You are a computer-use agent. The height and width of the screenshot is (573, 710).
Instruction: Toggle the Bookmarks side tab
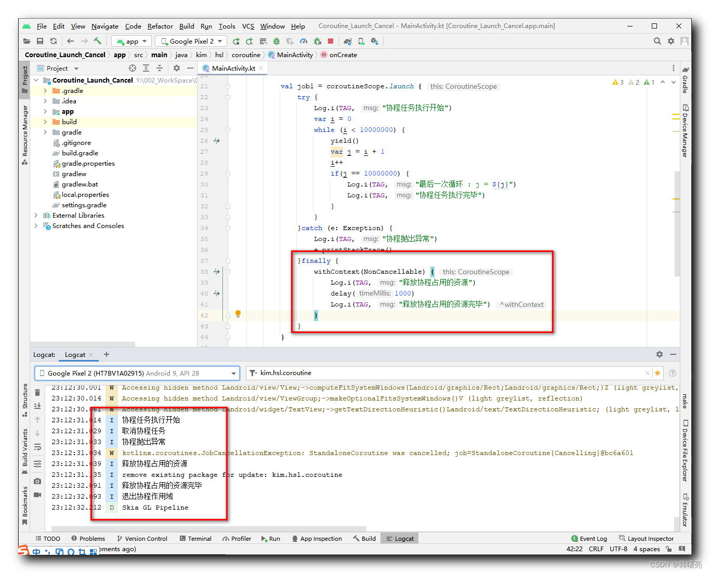pyautogui.click(x=24, y=505)
